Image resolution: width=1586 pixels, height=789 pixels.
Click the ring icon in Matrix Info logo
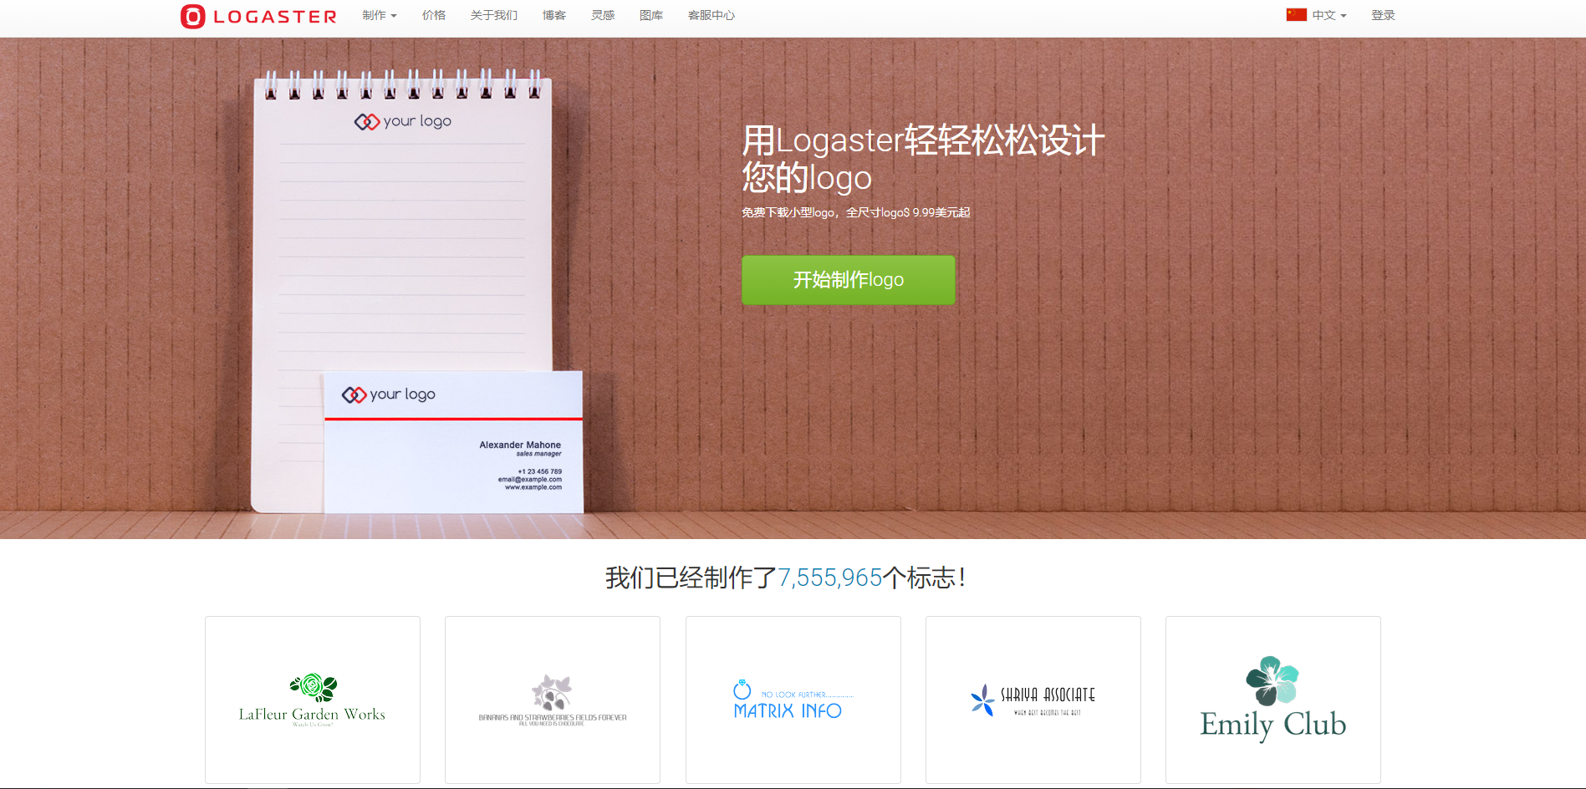click(x=742, y=690)
